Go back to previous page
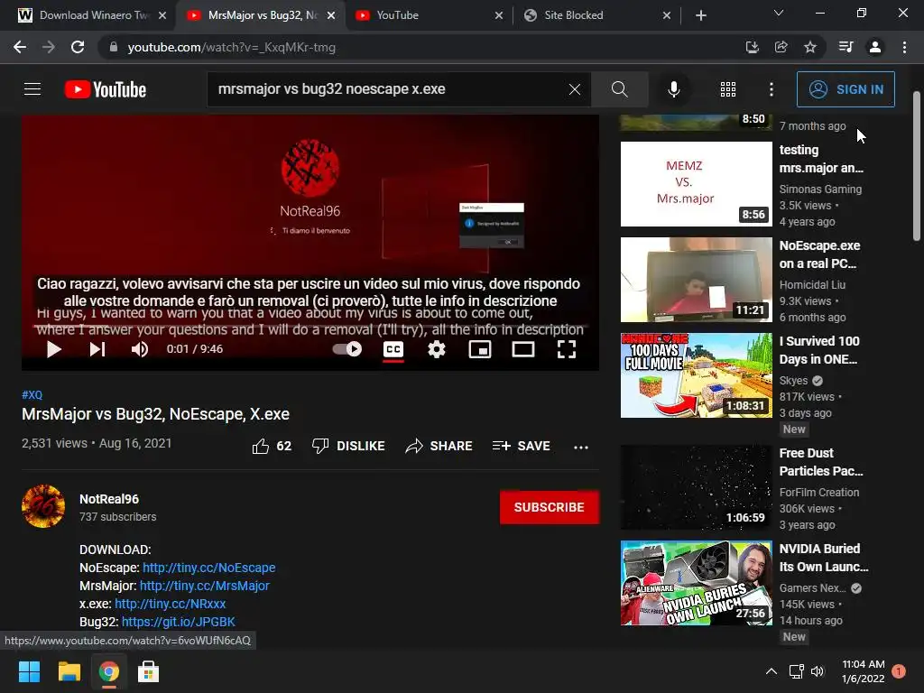The width and height of the screenshot is (924, 693). click(20, 47)
